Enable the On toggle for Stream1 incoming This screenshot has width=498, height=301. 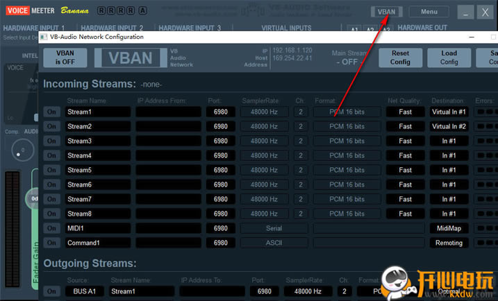click(x=51, y=112)
